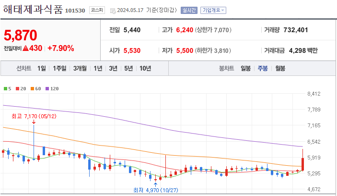Click the 고가 value 6,240
The image size is (337, 196).
[185, 30]
